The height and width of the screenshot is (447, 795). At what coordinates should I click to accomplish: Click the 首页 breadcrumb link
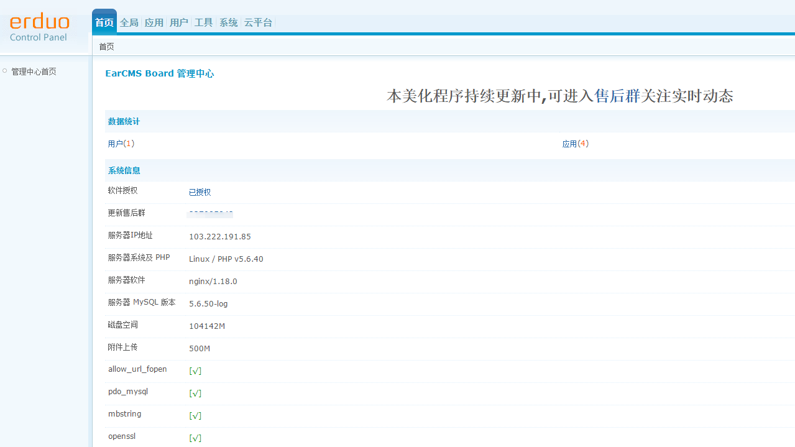point(106,47)
